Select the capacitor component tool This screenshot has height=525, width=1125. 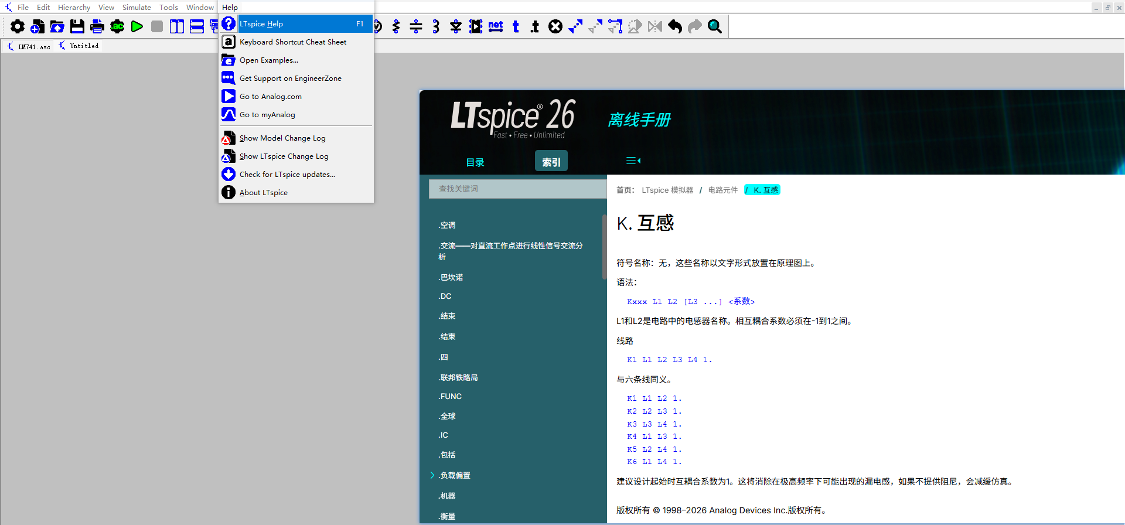click(416, 26)
